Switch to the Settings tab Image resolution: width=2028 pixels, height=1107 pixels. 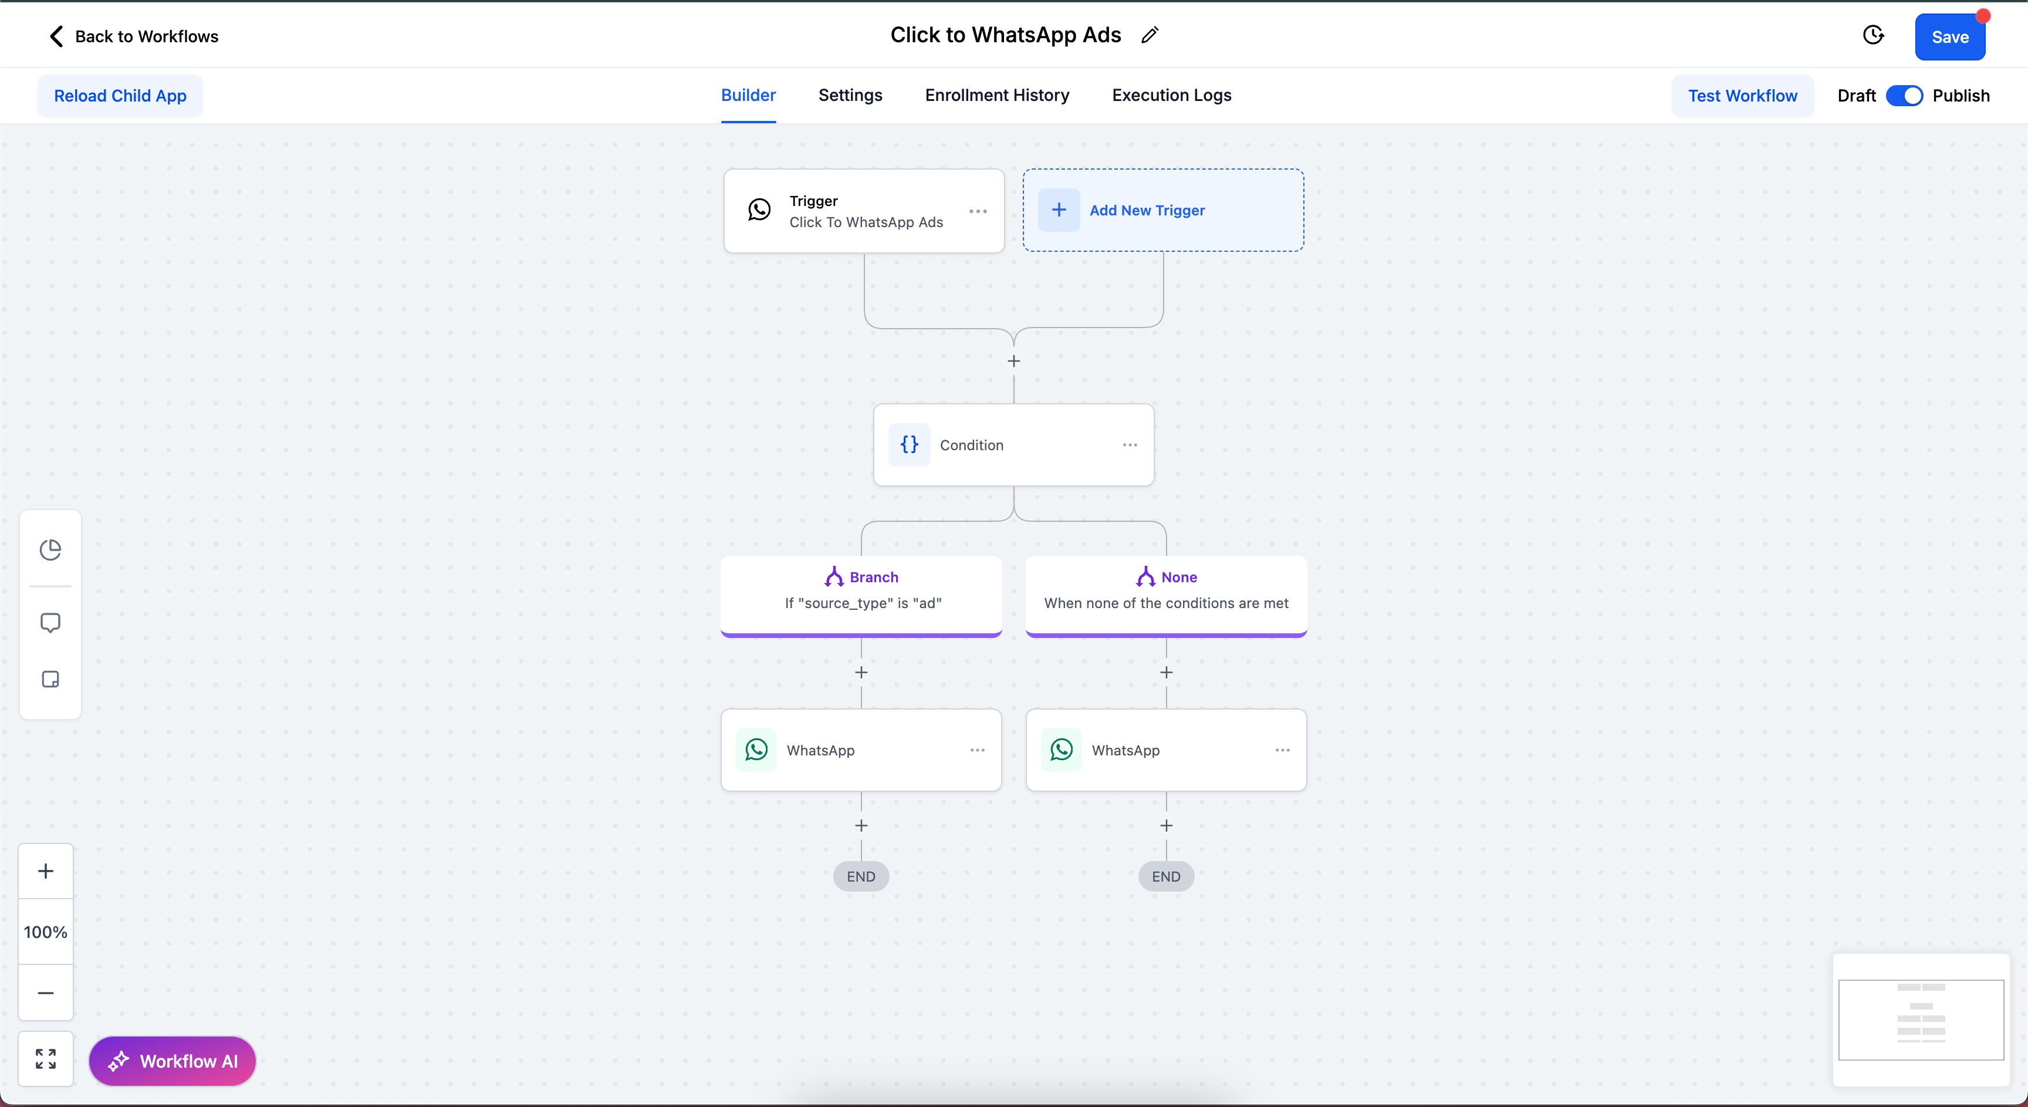850,95
